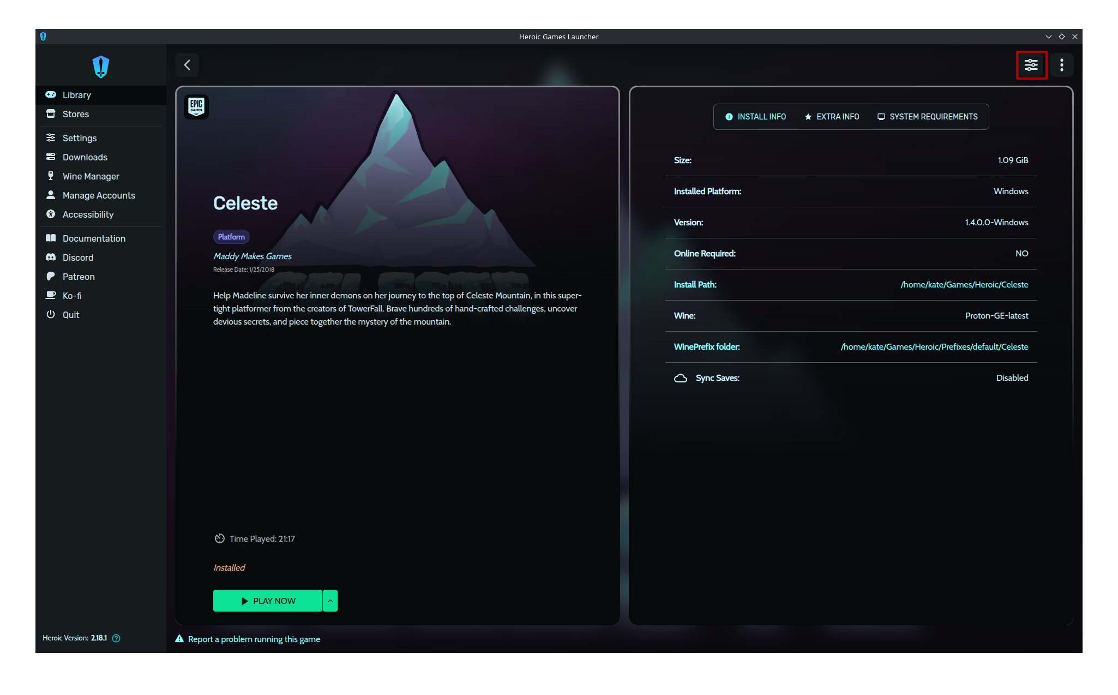Viewport: 1118px width, 695px height.
Task: Click the Sync Saves cloud icon
Action: (681, 378)
